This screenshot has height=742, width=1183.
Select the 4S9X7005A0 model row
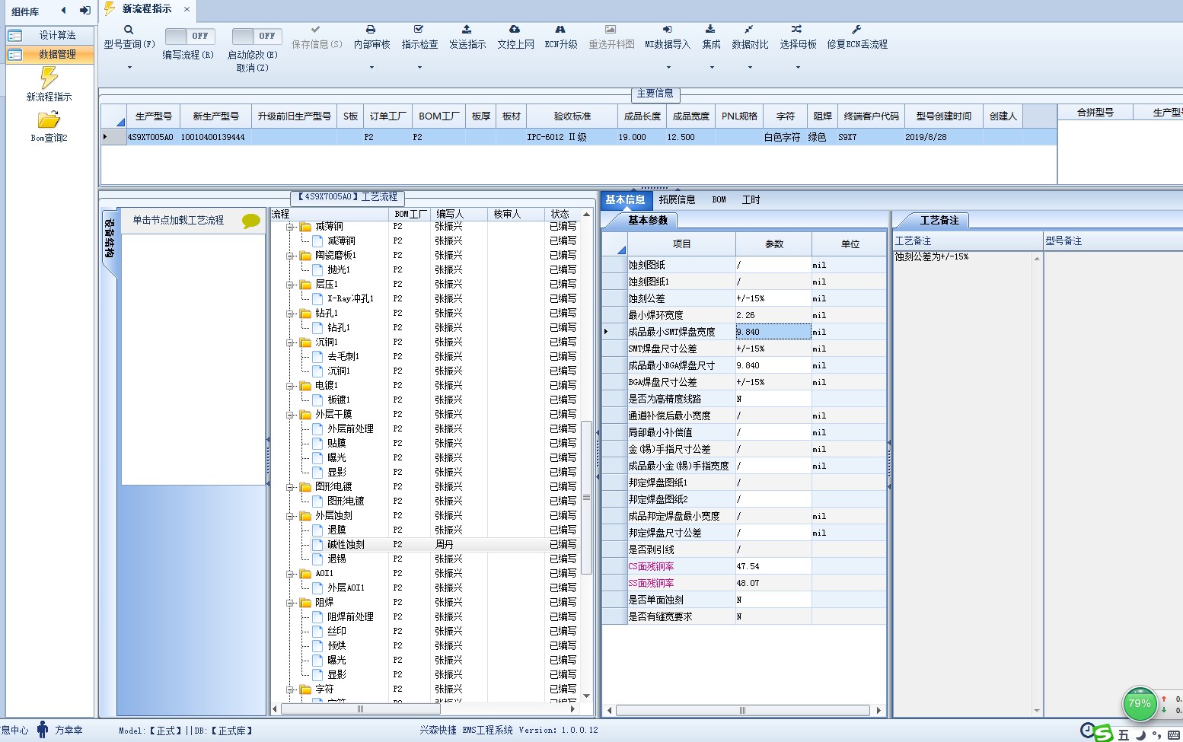click(x=579, y=138)
